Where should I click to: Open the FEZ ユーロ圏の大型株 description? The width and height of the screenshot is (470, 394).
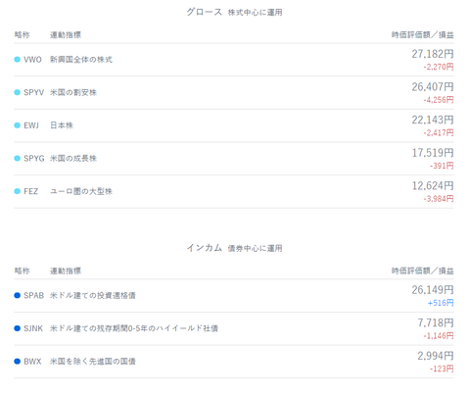point(81,191)
